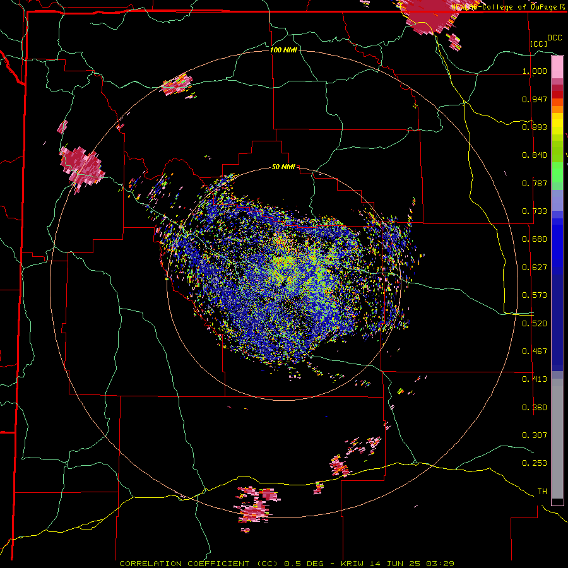This screenshot has width=568, height=568.
Task: Click the 0.680 color scale value
Action: pos(535,239)
